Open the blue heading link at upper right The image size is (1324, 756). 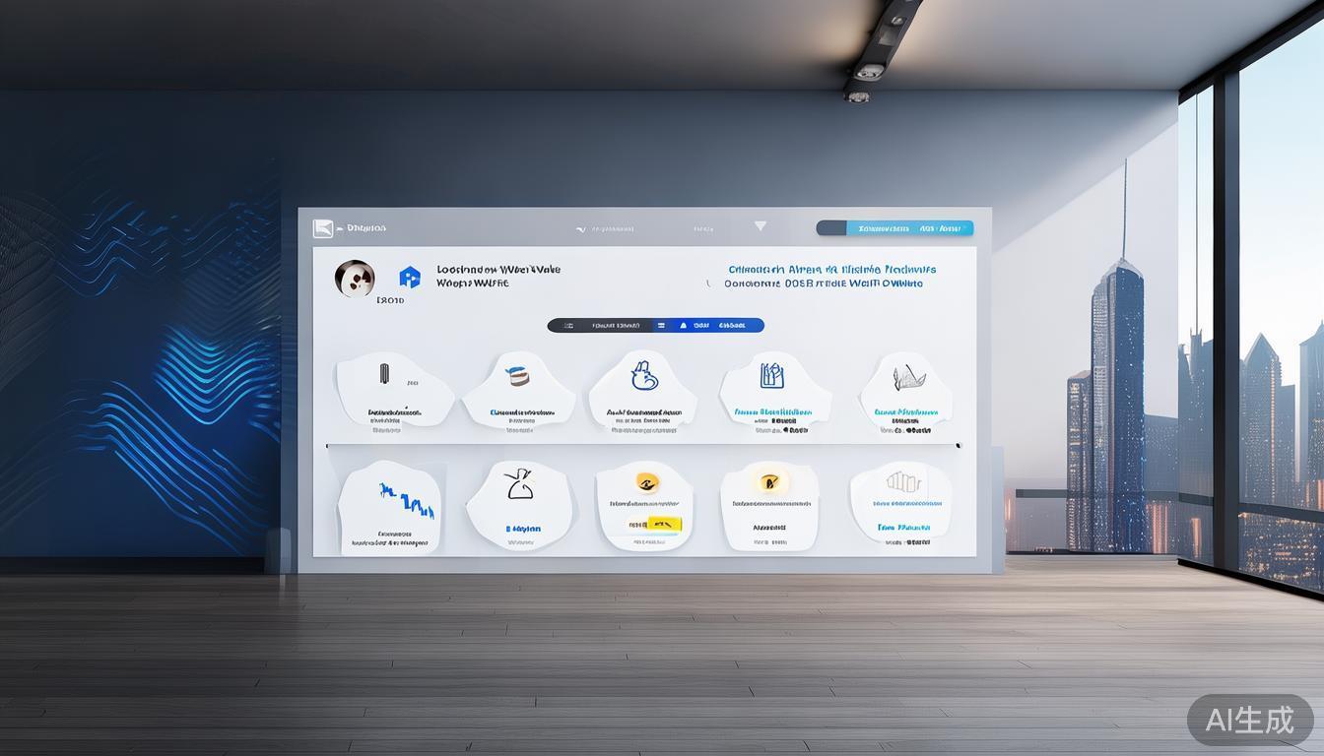(831, 269)
